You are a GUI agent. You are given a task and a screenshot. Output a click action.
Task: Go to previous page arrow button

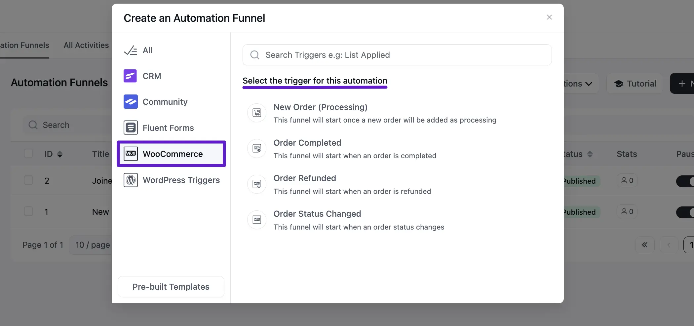(669, 245)
